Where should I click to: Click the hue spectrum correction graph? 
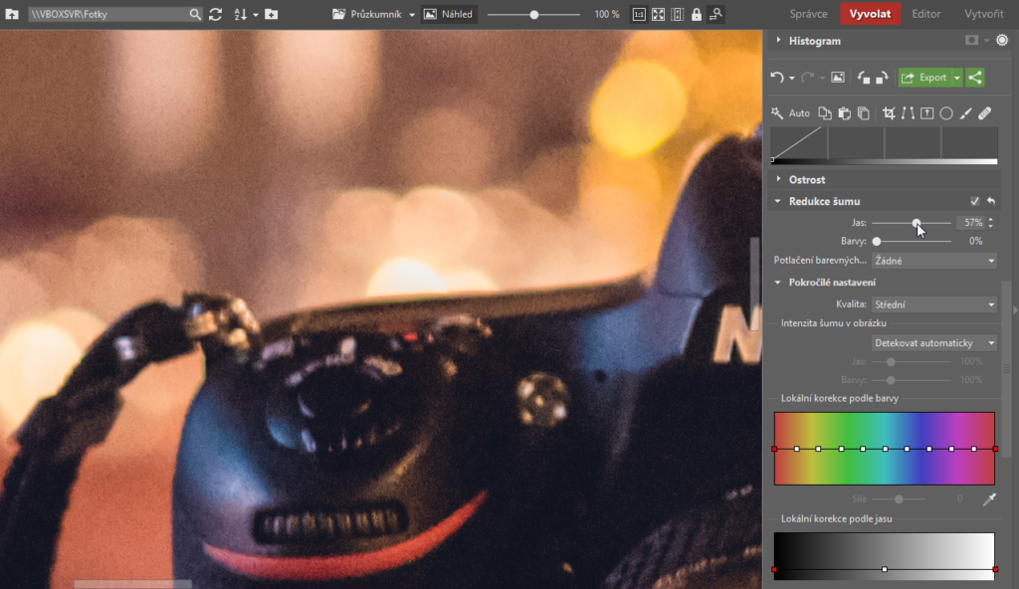885,449
